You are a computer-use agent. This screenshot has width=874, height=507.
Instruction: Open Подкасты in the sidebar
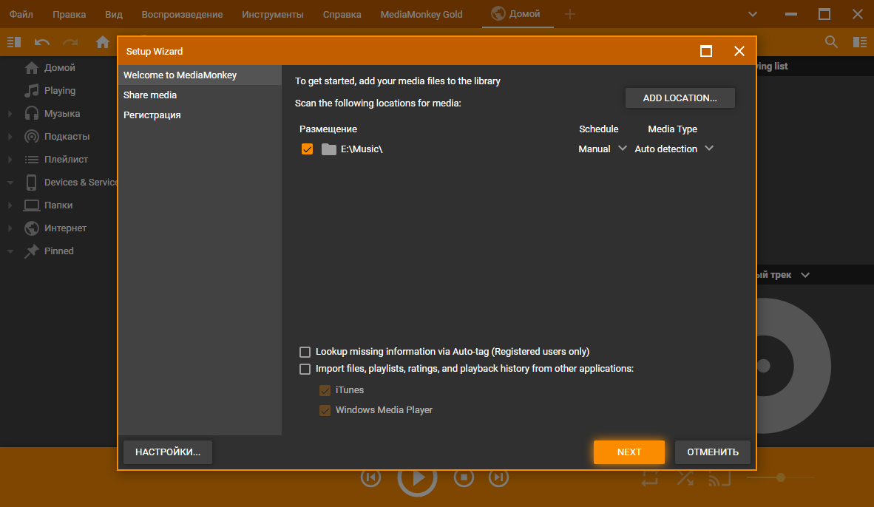[67, 137]
